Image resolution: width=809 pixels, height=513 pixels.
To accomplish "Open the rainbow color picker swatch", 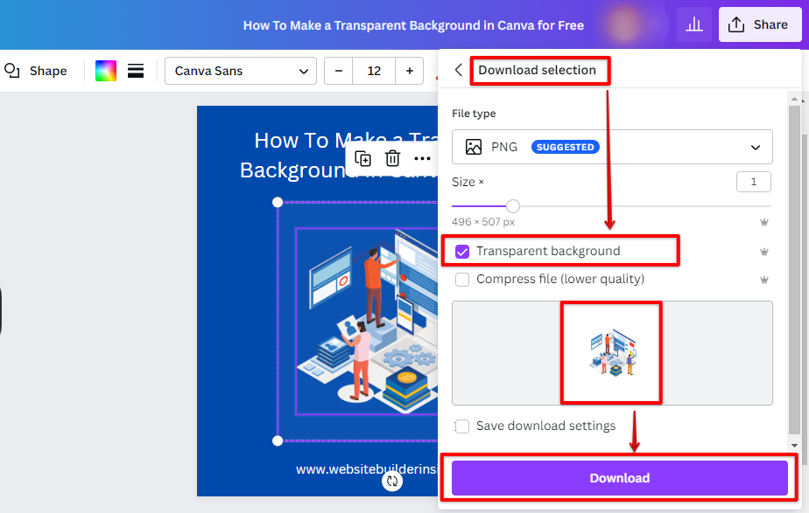I will click(x=106, y=71).
